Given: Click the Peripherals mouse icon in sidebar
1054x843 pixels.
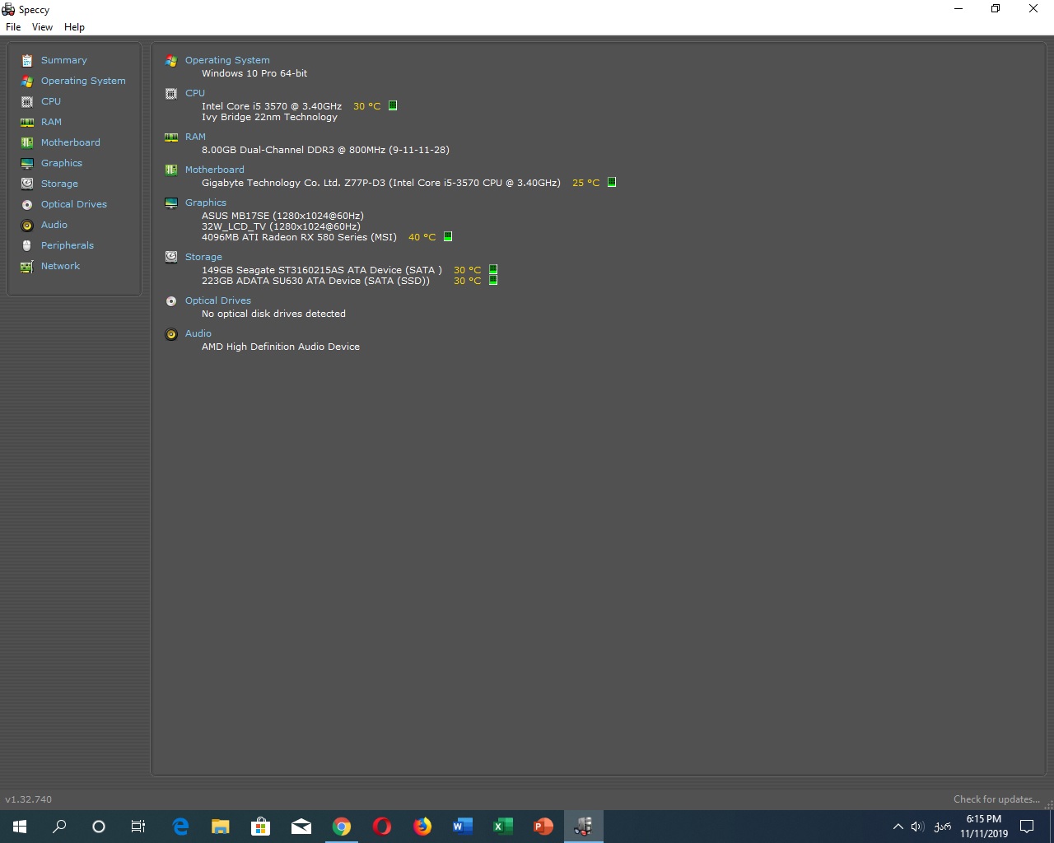Looking at the screenshot, I should pos(27,245).
